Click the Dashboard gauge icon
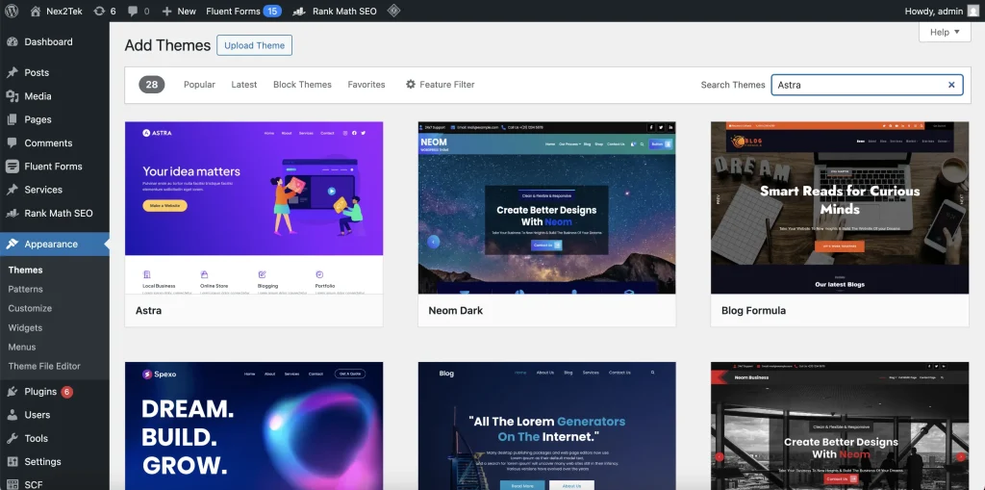The width and height of the screenshot is (985, 490). (x=12, y=41)
